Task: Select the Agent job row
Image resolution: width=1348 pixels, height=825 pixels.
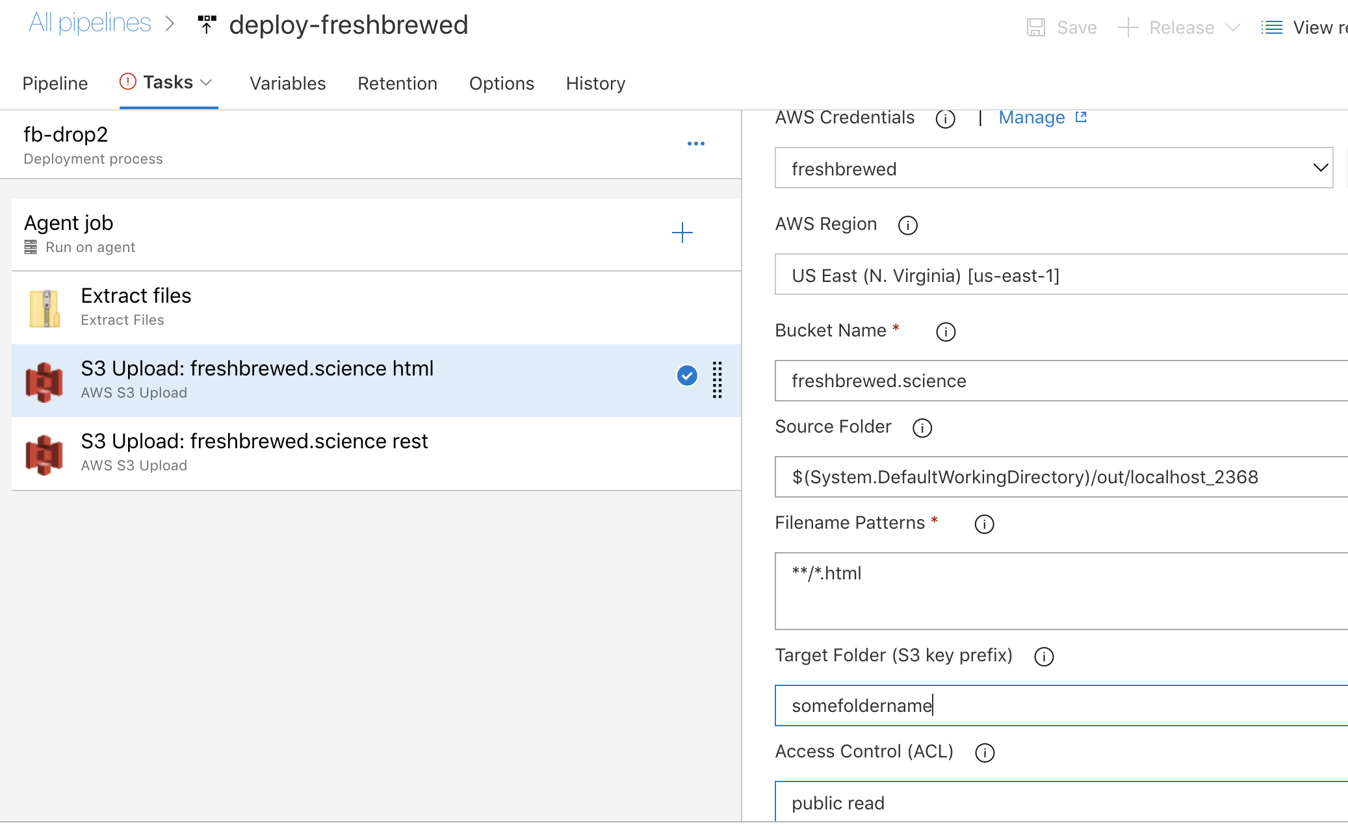Action: tap(376, 235)
